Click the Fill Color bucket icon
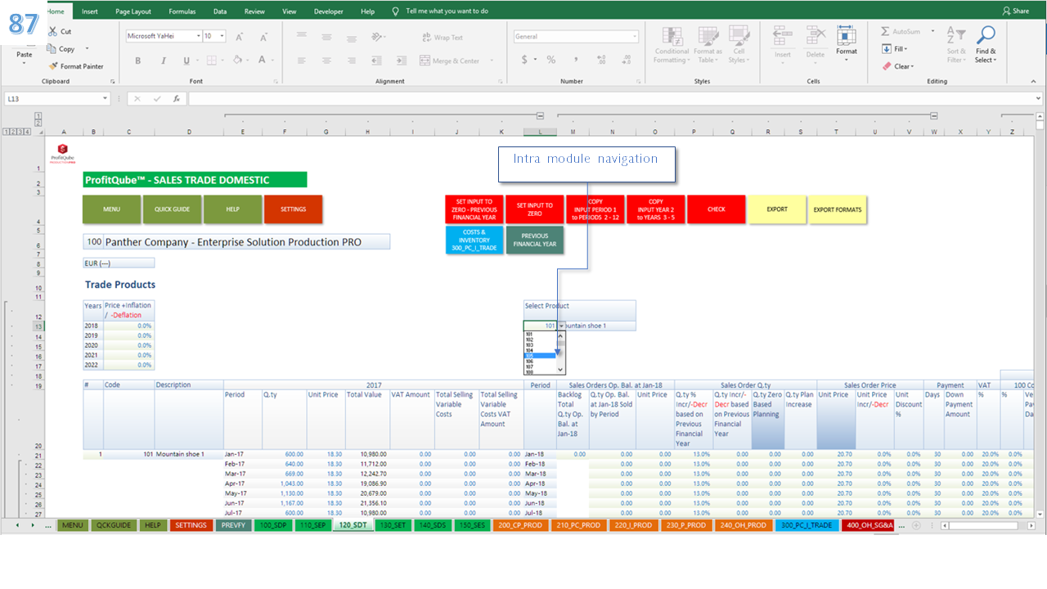The image size is (1047, 589). 236,61
